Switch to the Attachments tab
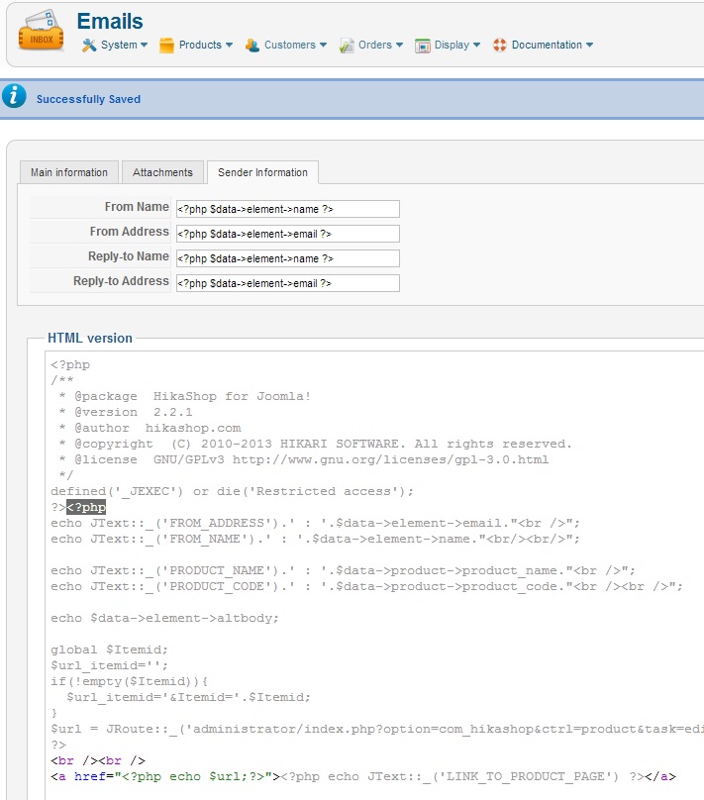This screenshot has height=800, width=704. click(162, 172)
